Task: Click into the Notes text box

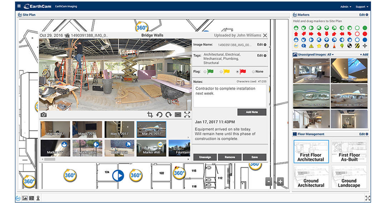Action: [230, 96]
